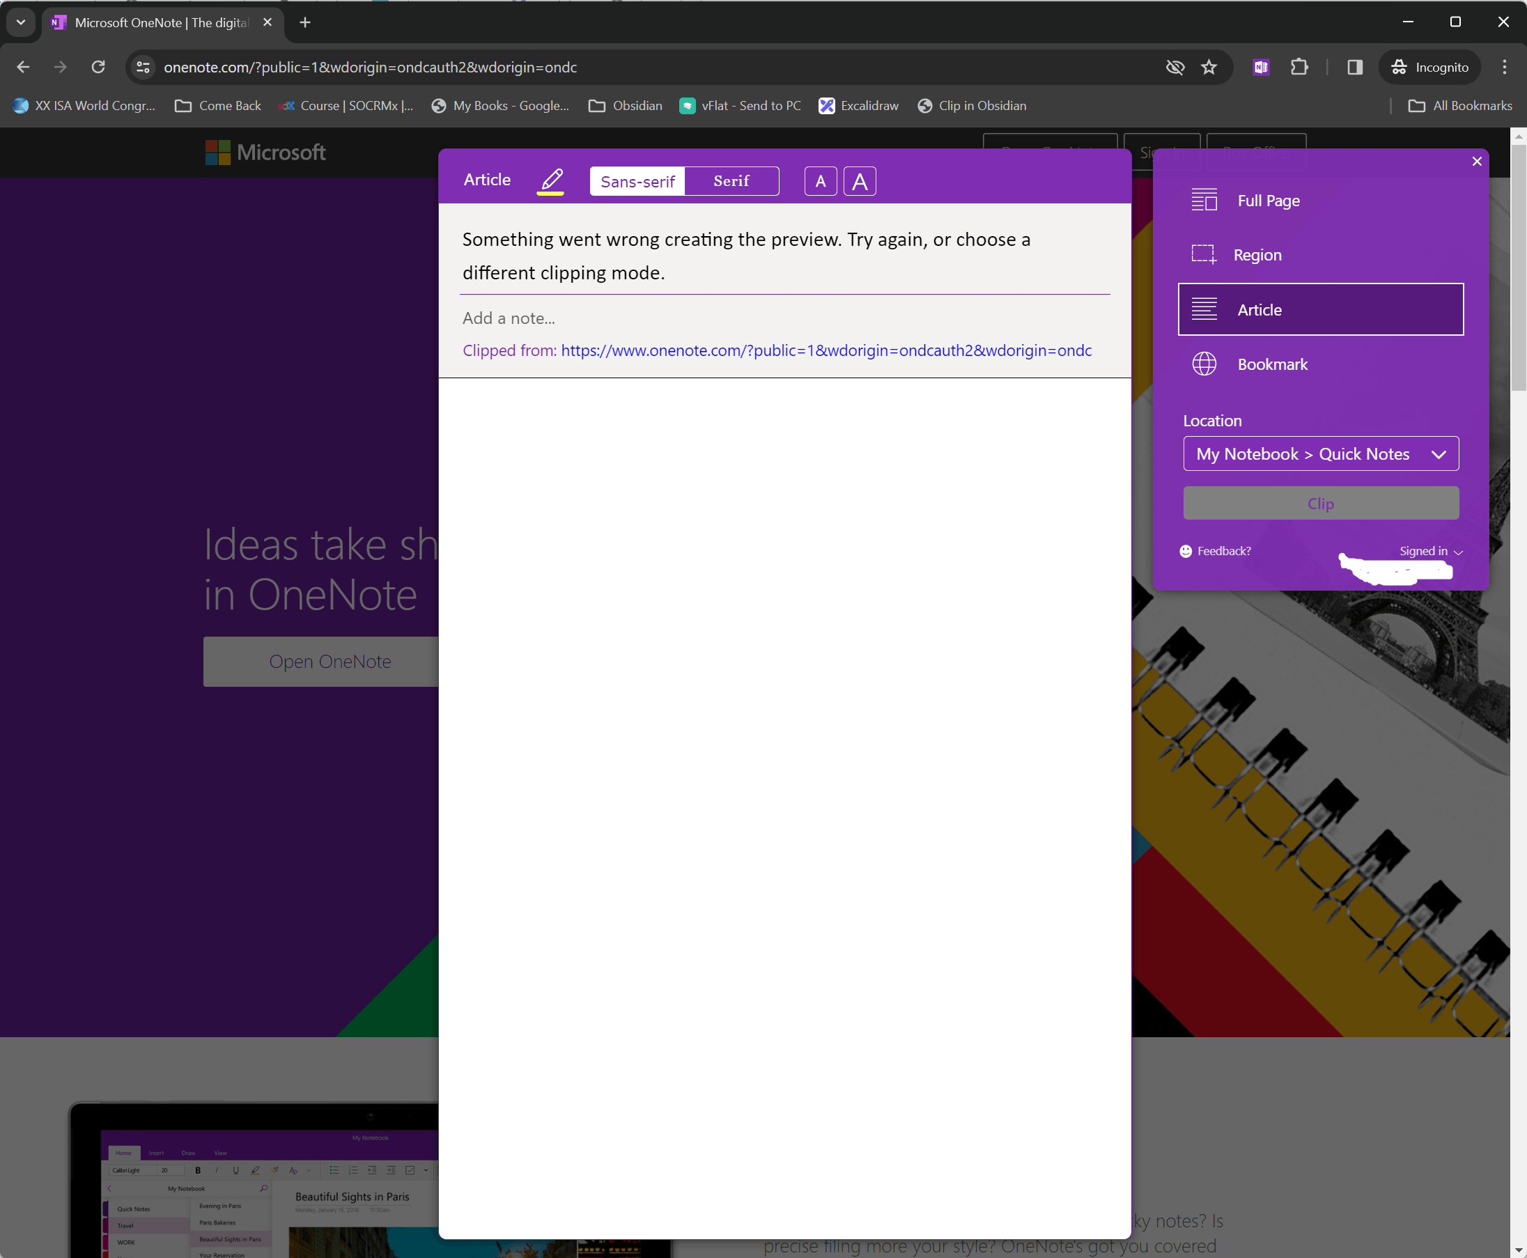This screenshot has height=1258, width=1527.
Task: Open the Clipped from onenote.com link
Action: click(x=826, y=351)
